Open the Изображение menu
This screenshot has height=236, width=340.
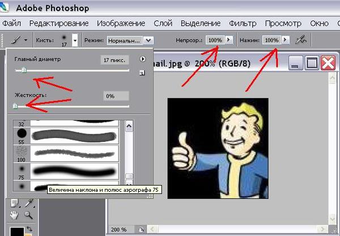coord(121,23)
